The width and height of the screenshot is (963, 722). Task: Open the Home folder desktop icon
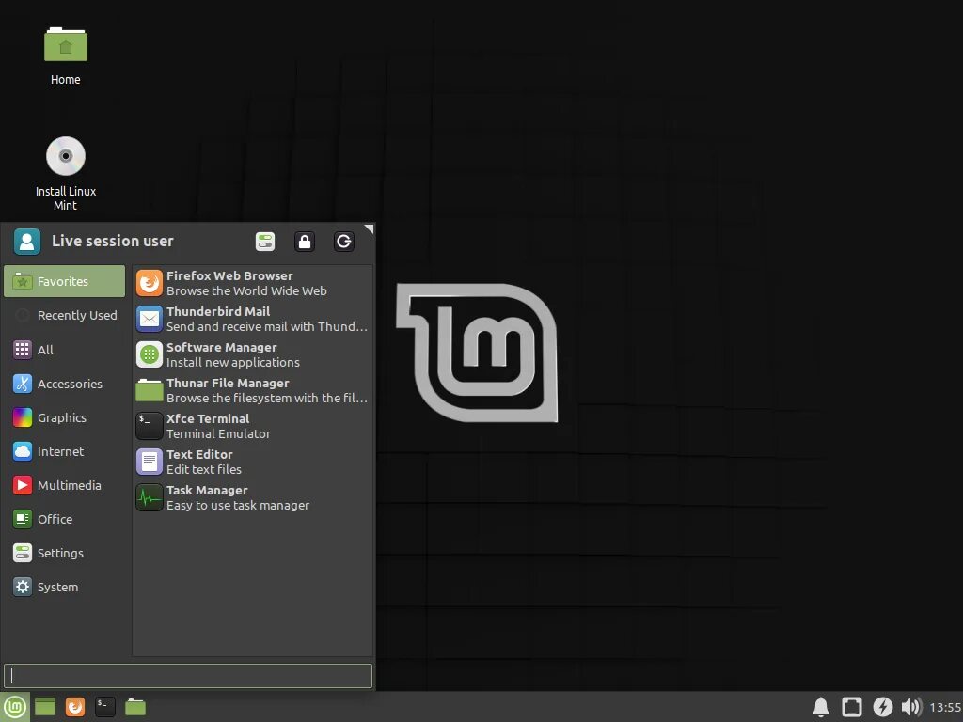65,55
